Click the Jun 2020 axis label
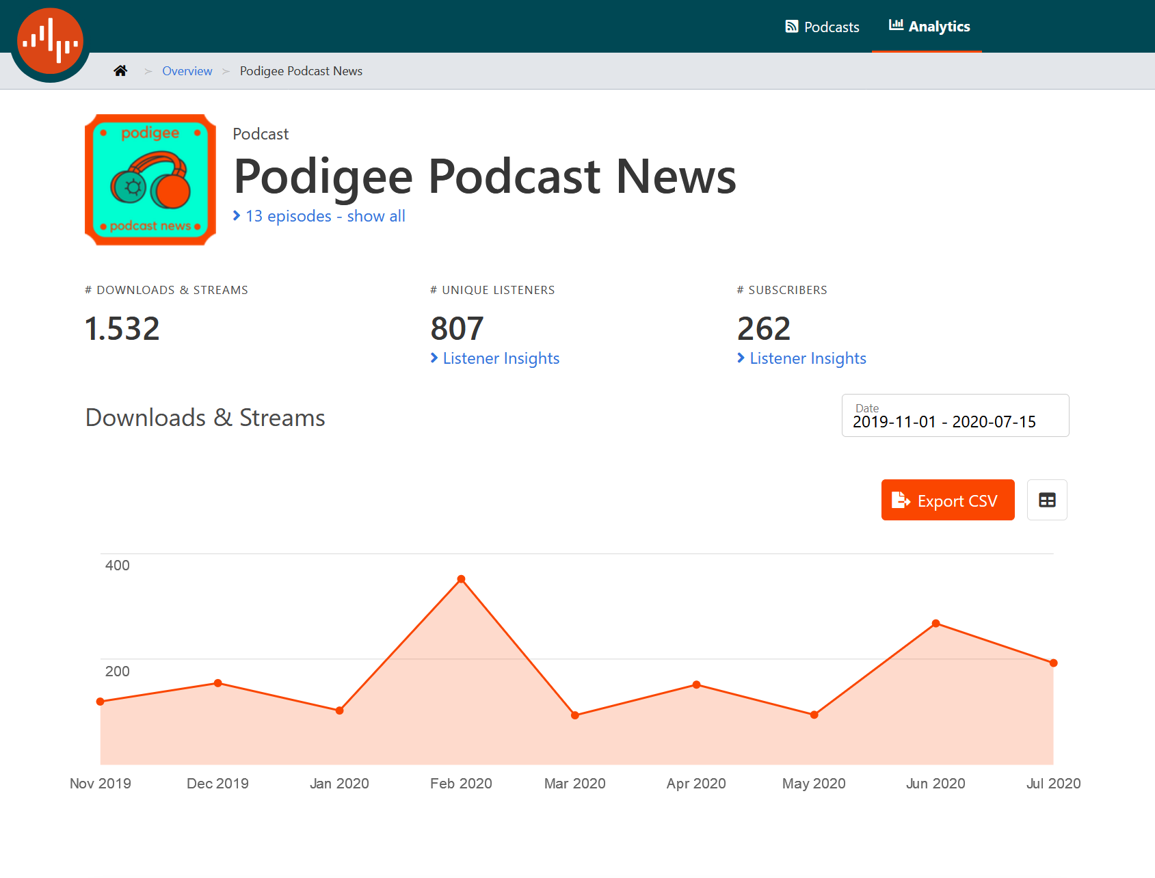This screenshot has height=878, width=1155. [x=936, y=784]
